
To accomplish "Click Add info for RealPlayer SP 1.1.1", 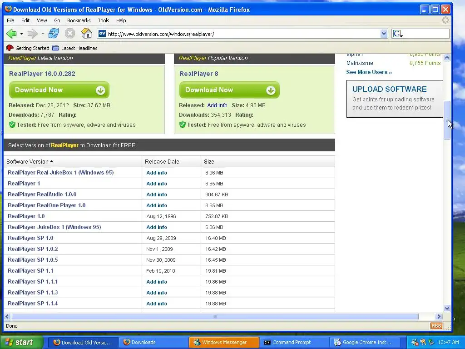I will pyautogui.click(x=157, y=282).
